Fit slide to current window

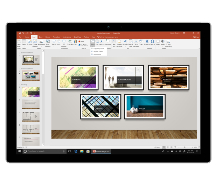[x=199, y=147]
